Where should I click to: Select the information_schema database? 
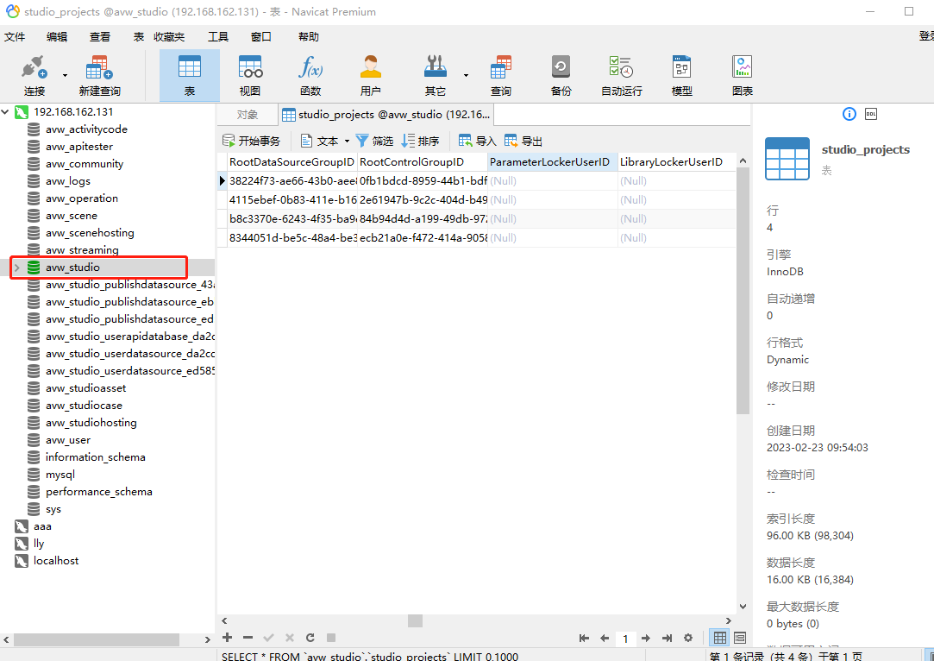click(96, 457)
